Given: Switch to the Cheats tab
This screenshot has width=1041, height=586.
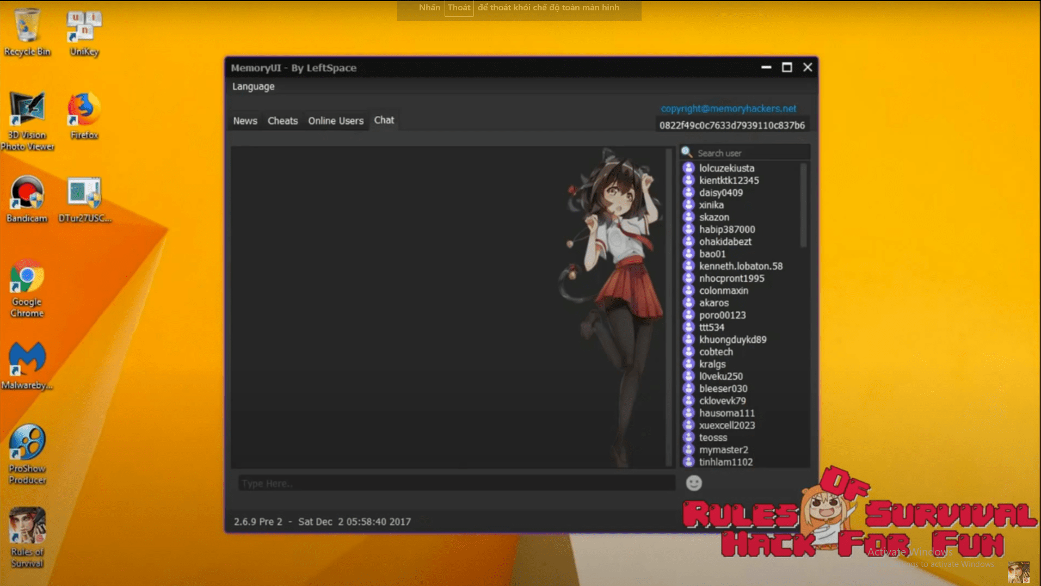Looking at the screenshot, I should (x=282, y=121).
